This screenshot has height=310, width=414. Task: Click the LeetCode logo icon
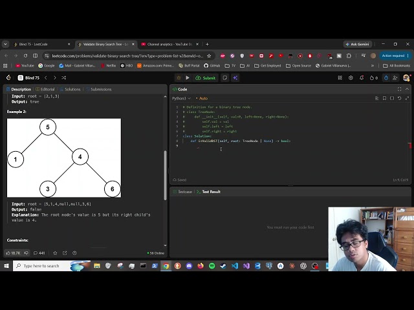8,77
